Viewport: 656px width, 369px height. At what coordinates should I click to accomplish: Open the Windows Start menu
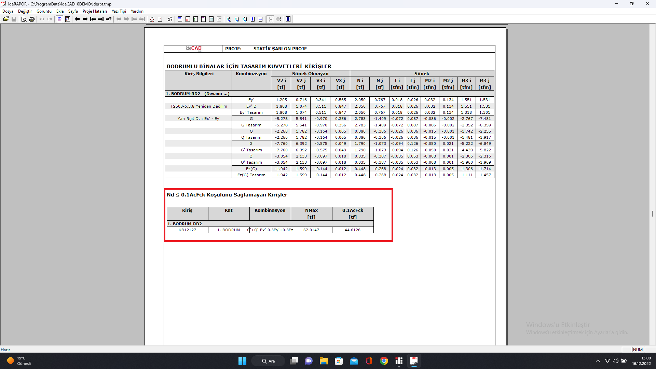242,361
